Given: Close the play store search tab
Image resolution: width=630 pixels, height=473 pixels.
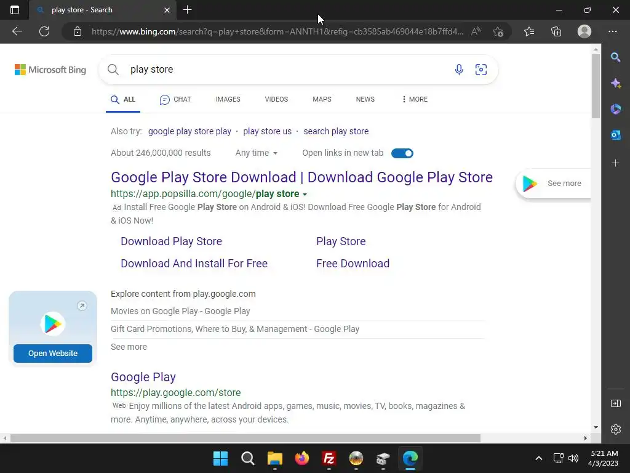Looking at the screenshot, I should 167,10.
